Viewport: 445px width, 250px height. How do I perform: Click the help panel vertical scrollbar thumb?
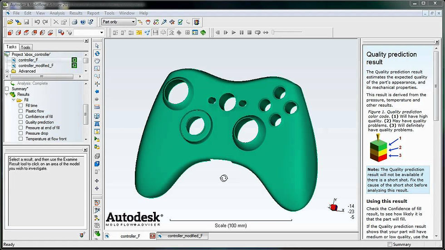point(436,86)
